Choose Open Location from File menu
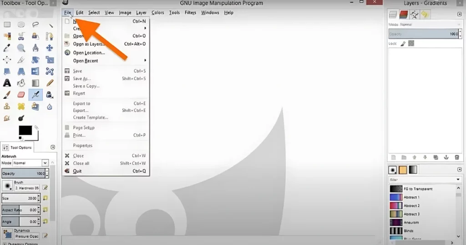Image resolution: width=466 pixels, height=245 pixels. click(106, 53)
